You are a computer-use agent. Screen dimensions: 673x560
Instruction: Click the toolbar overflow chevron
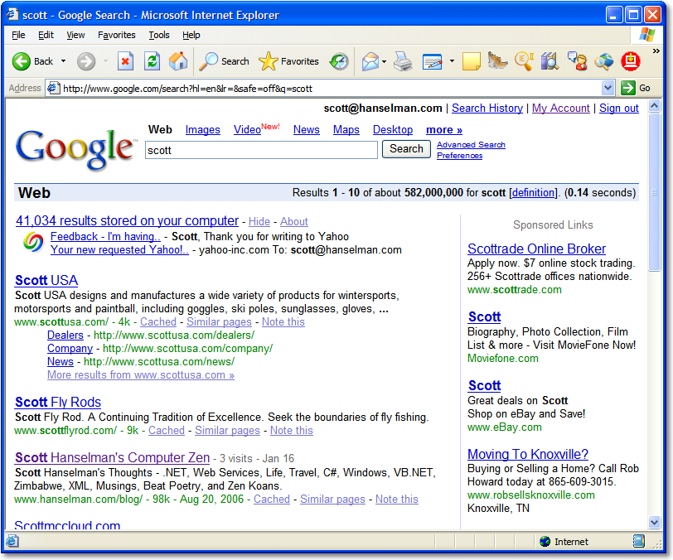(656, 51)
